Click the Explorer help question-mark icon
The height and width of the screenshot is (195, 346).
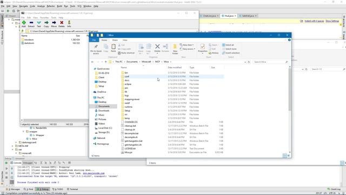pos(289,40)
